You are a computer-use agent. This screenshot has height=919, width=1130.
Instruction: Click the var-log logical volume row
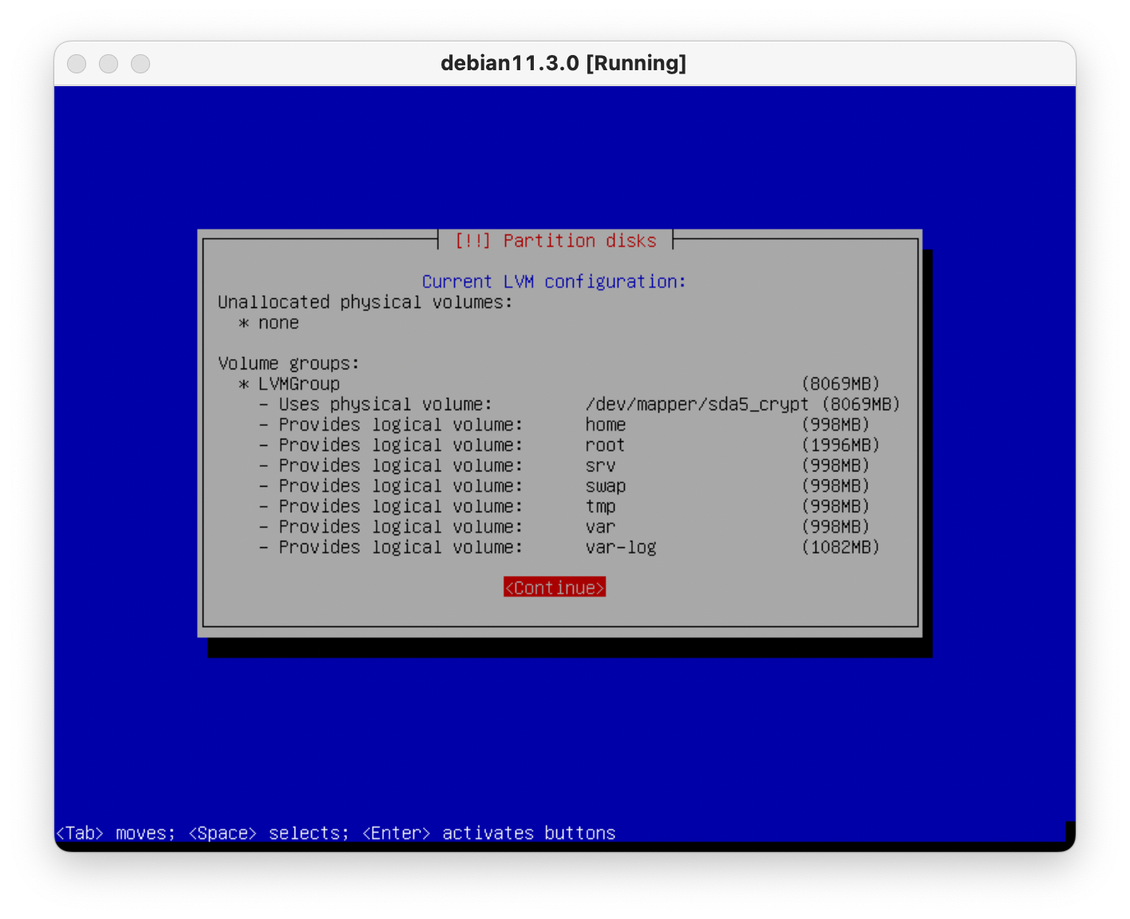[620, 547]
